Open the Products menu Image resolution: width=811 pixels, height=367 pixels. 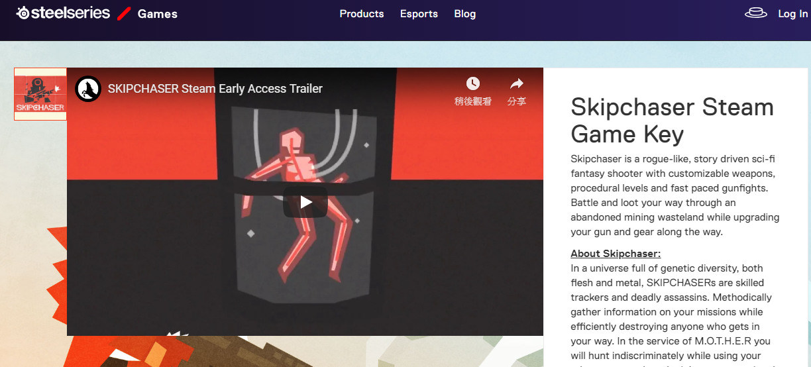(361, 14)
